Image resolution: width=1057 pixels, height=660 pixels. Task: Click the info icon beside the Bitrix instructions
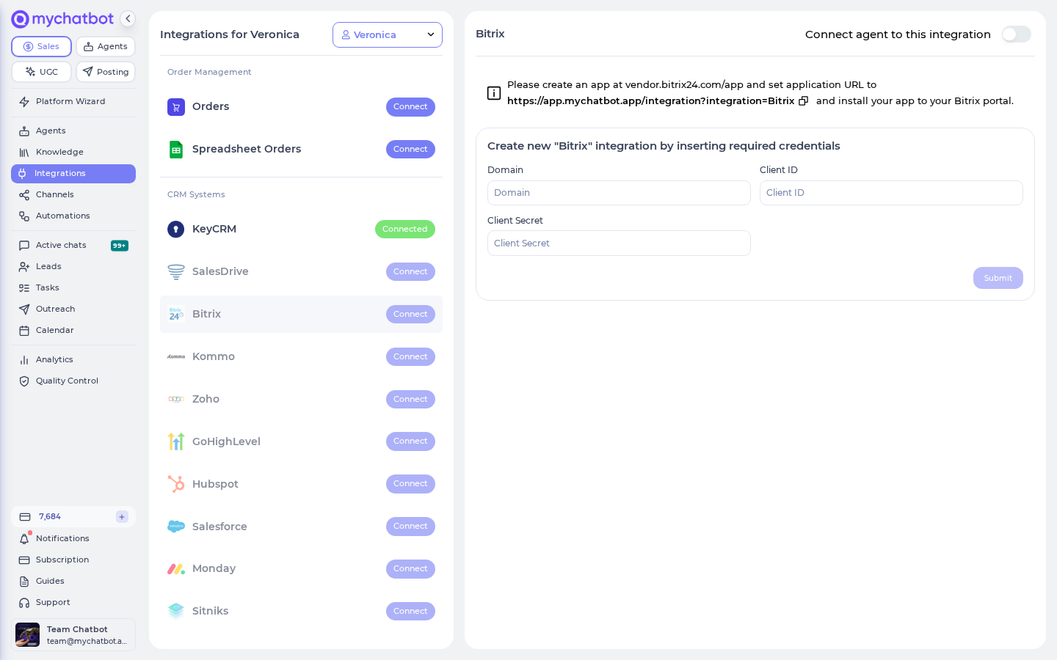coord(494,93)
